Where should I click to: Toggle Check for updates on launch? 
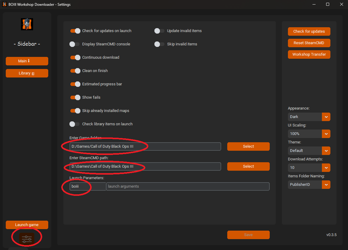coord(75,31)
